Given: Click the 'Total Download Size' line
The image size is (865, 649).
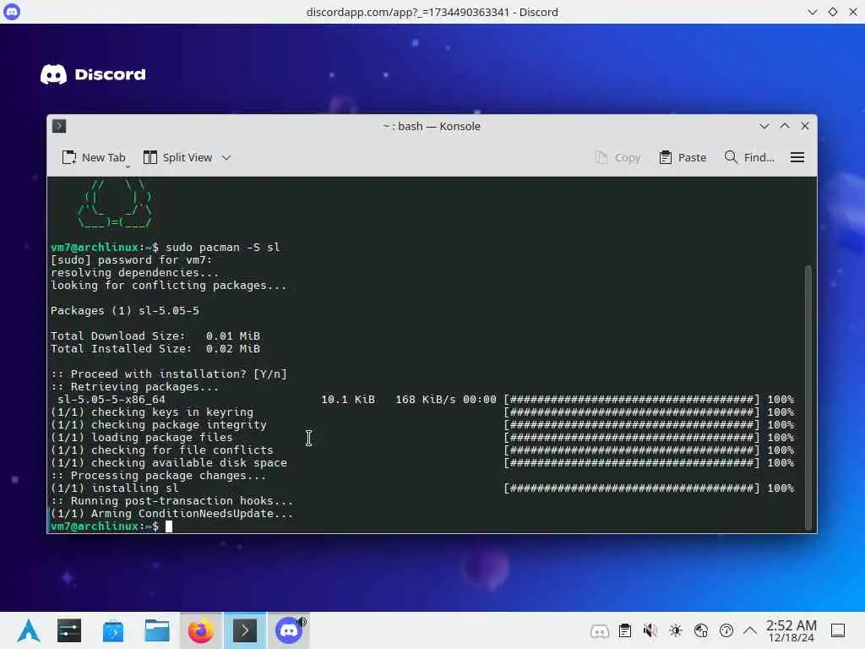Looking at the screenshot, I should [x=155, y=336].
